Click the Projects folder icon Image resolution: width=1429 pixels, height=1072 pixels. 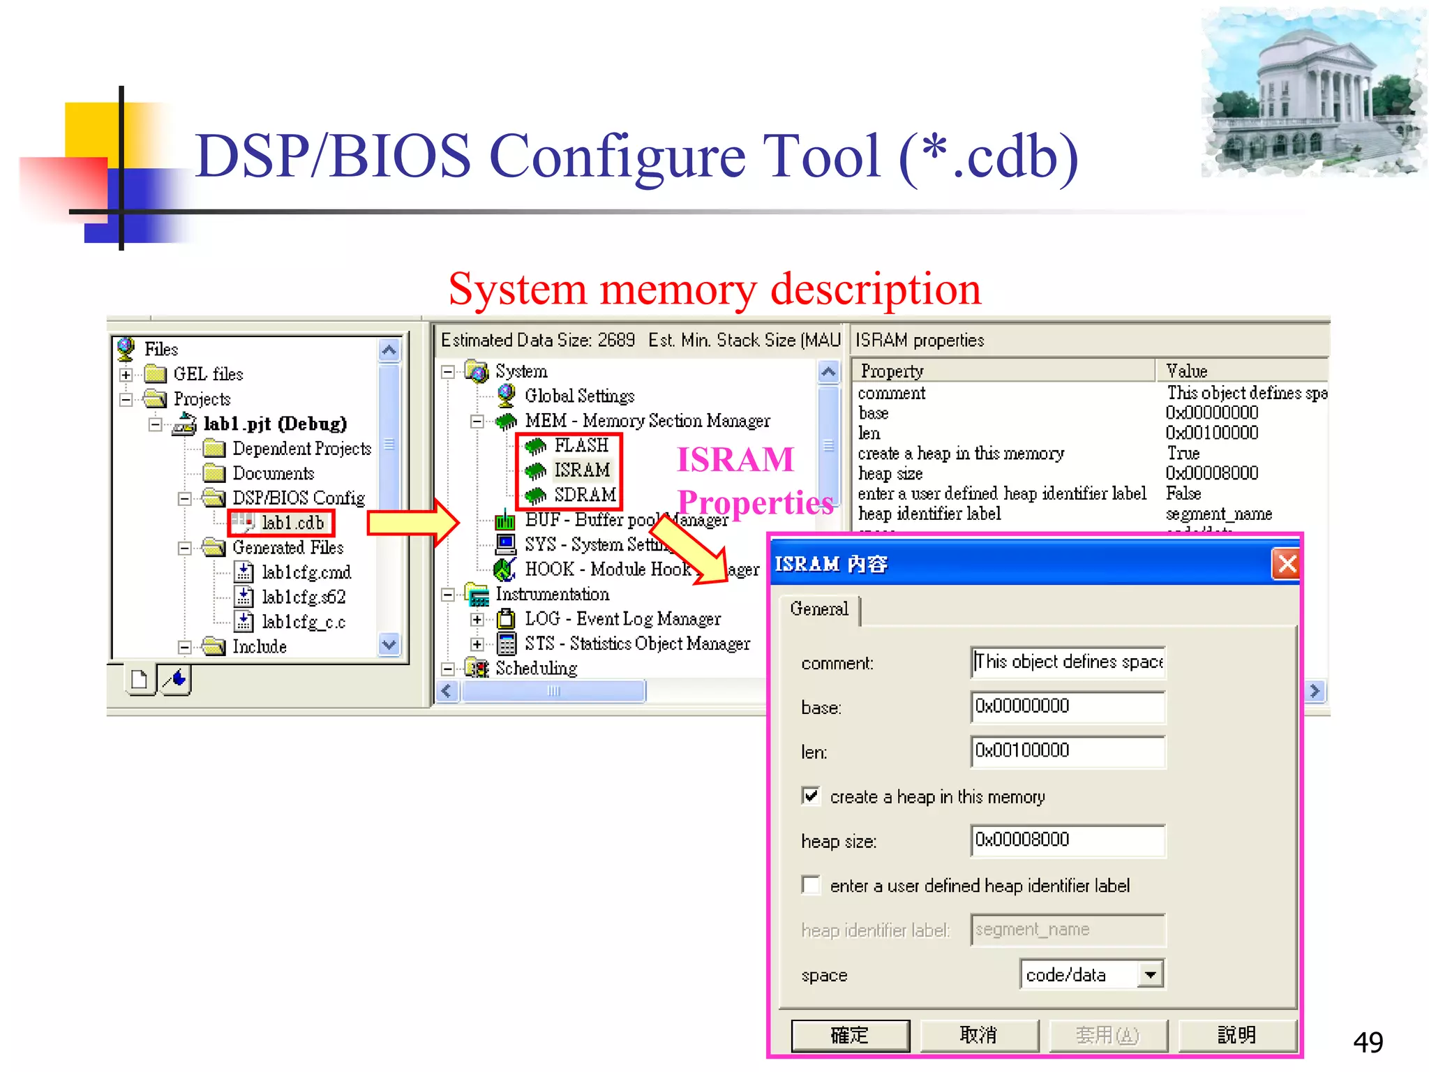point(155,399)
